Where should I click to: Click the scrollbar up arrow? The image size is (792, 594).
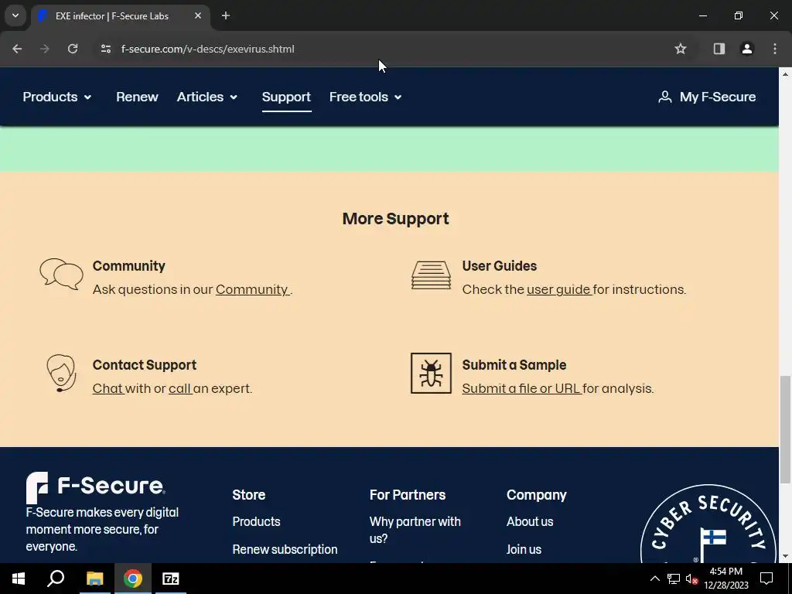[785, 74]
